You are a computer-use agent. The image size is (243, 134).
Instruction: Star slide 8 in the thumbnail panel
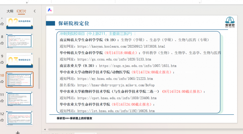(2, 44)
